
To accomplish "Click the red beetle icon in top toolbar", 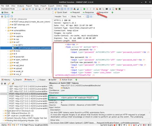I will 116,9.
